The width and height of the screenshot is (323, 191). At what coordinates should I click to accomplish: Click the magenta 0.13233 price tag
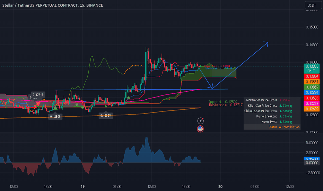pos(312,103)
